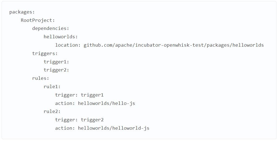
Task: Click the trigger1: entry under triggers
Action: (56, 62)
